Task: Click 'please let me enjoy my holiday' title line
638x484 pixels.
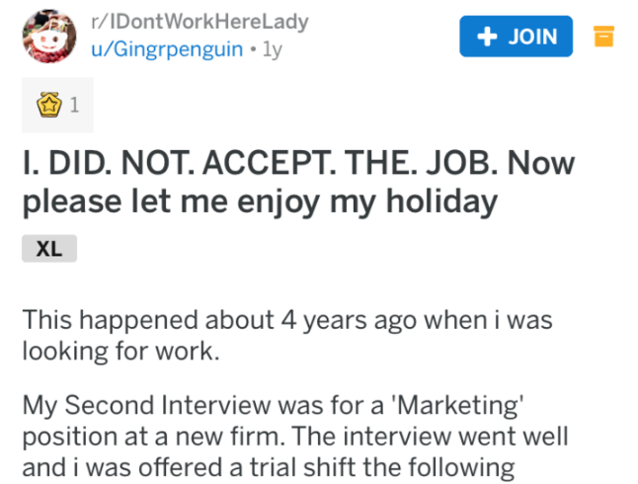Action: click(x=259, y=202)
